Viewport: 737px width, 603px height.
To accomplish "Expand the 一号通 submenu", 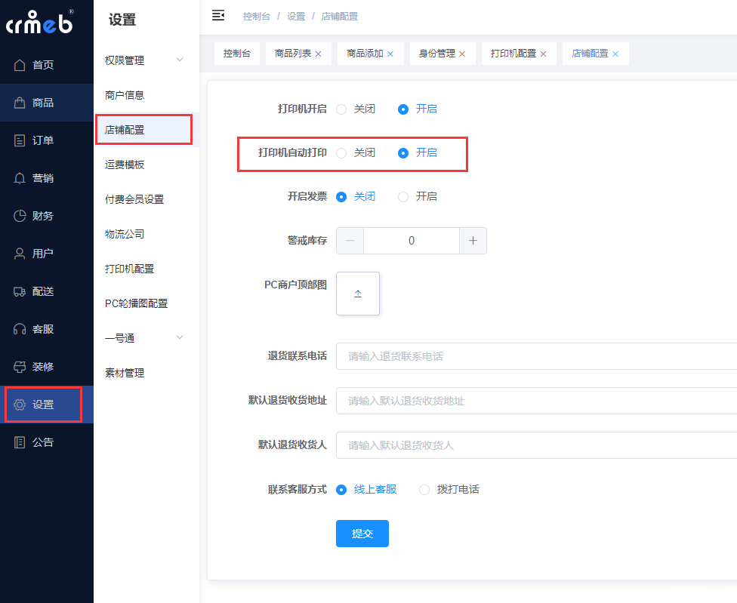I will coord(180,337).
